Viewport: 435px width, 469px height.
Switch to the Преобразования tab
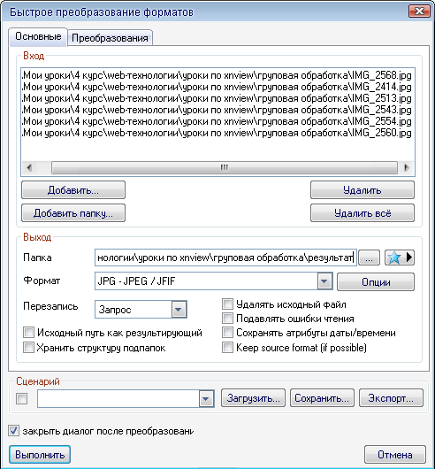(x=110, y=38)
